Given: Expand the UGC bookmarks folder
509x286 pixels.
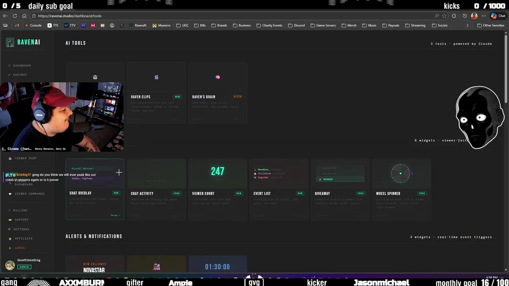Looking at the screenshot, I should (x=182, y=25).
